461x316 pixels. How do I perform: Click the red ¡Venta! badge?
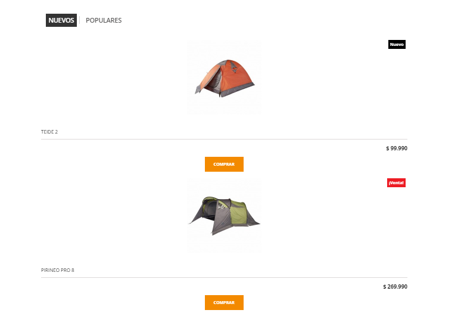pyautogui.click(x=396, y=182)
